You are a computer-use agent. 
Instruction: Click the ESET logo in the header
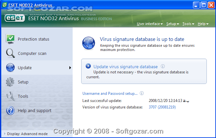(x=15, y=18)
